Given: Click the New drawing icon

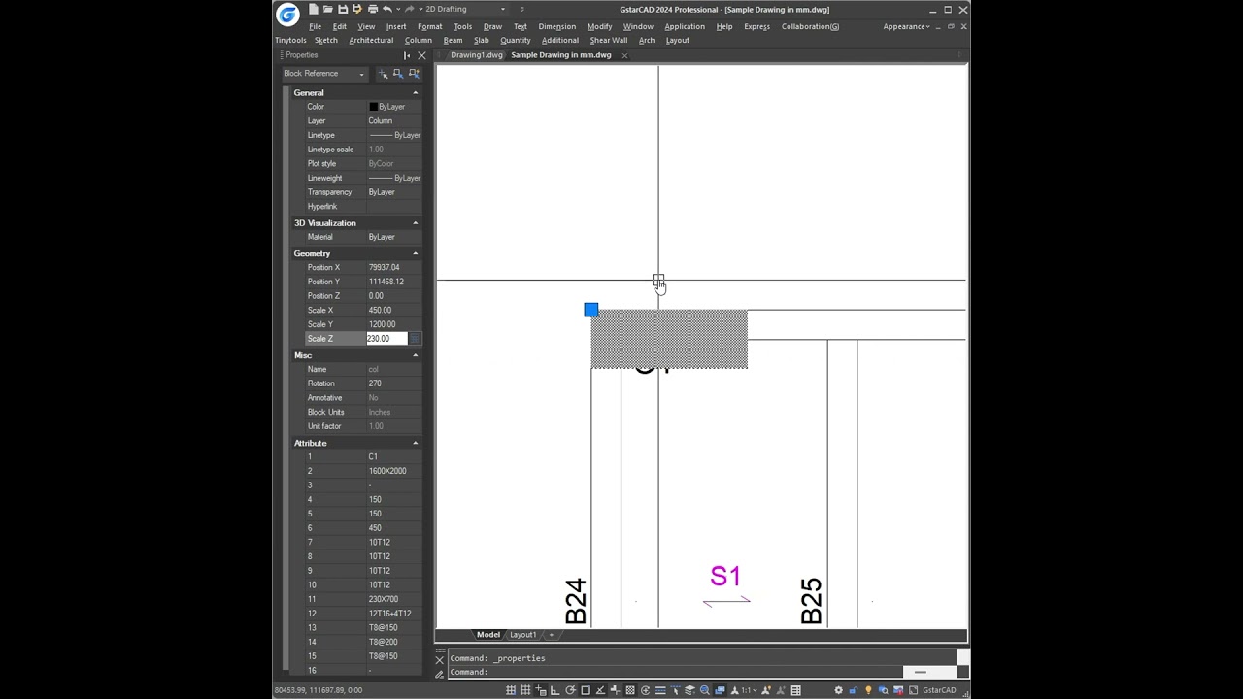Looking at the screenshot, I should [314, 9].
